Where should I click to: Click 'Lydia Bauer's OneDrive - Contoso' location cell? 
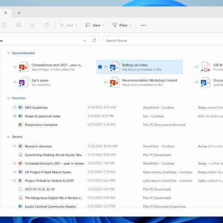pyautogui.click(x=167, y=181)
